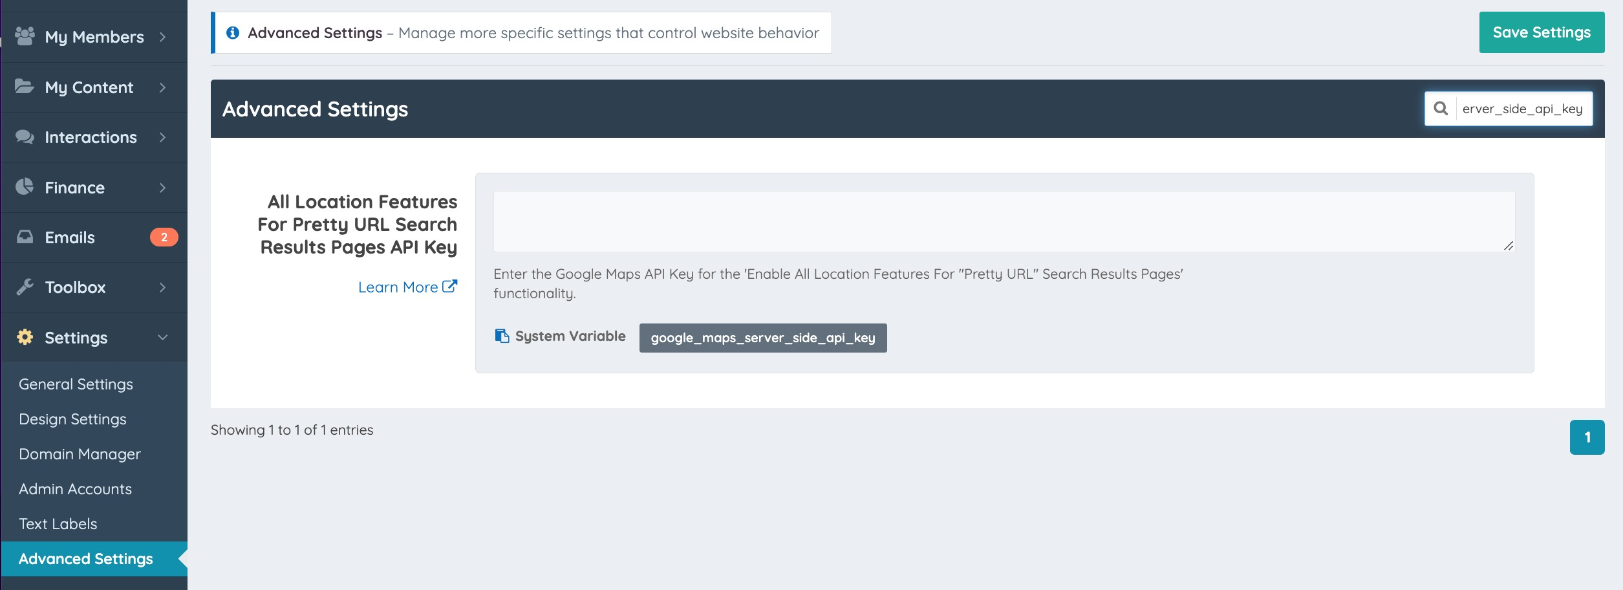Expand the Toolbox chevron

point(162,287)
